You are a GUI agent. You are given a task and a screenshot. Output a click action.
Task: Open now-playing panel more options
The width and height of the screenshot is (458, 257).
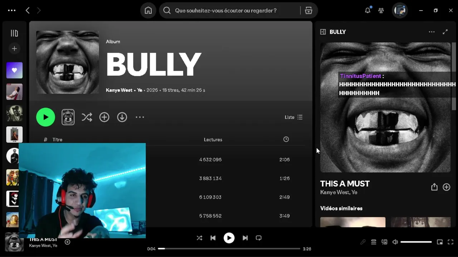click(432, 32)
